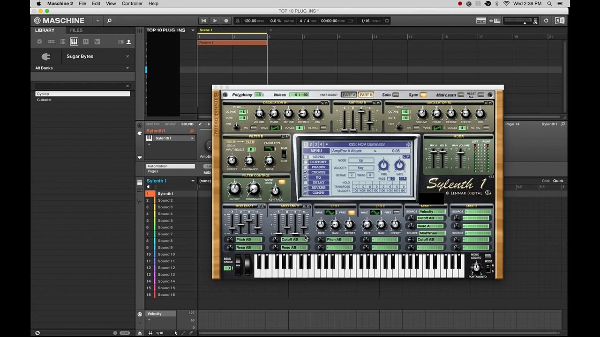Image resolution: width=600 pixels, height=337 pixels.
Task: Open the arpeggiator Mode Up selector
Action: point(361,161)
